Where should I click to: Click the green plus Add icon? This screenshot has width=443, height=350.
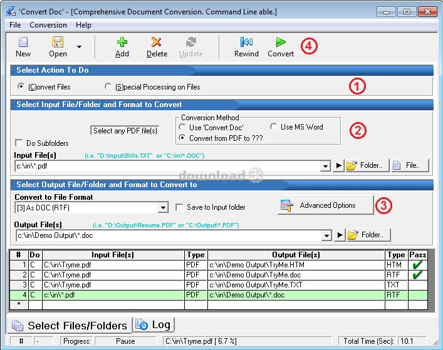(x=122, y=42)
